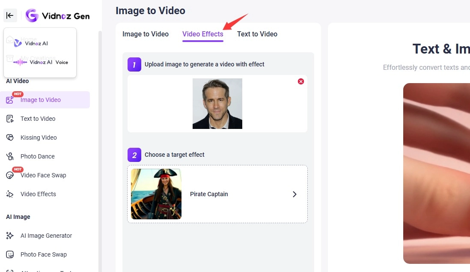This screenshot has width=470, height=272.
Task: Expand the Pirate Captain effect options
Action: 294,194
